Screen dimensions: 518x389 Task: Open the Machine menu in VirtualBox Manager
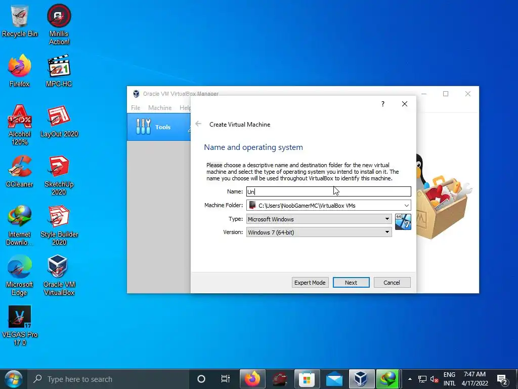pos(160,107)
